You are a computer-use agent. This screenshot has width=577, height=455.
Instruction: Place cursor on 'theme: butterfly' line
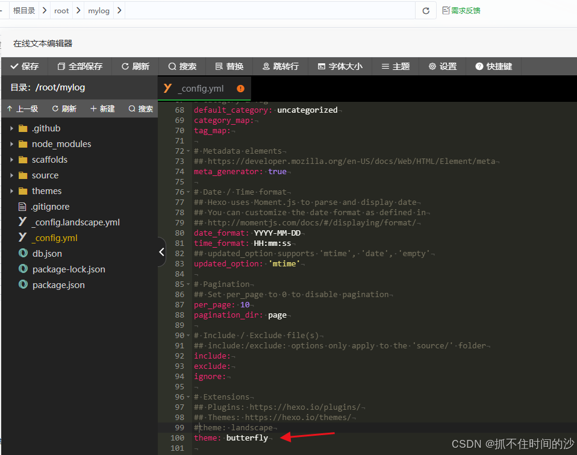pos(231,438)
